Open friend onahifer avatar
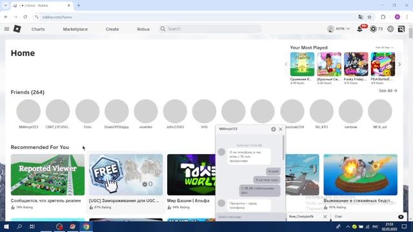 [146, 111]
